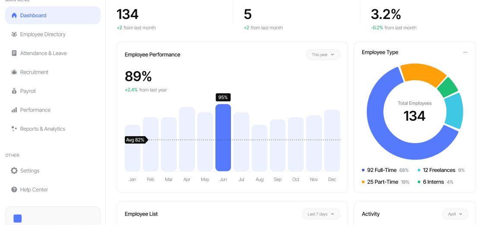Viewport: 487px width, 225px height.
Task: Click the orange Part-Time donut segment
Action: [422, 74]
